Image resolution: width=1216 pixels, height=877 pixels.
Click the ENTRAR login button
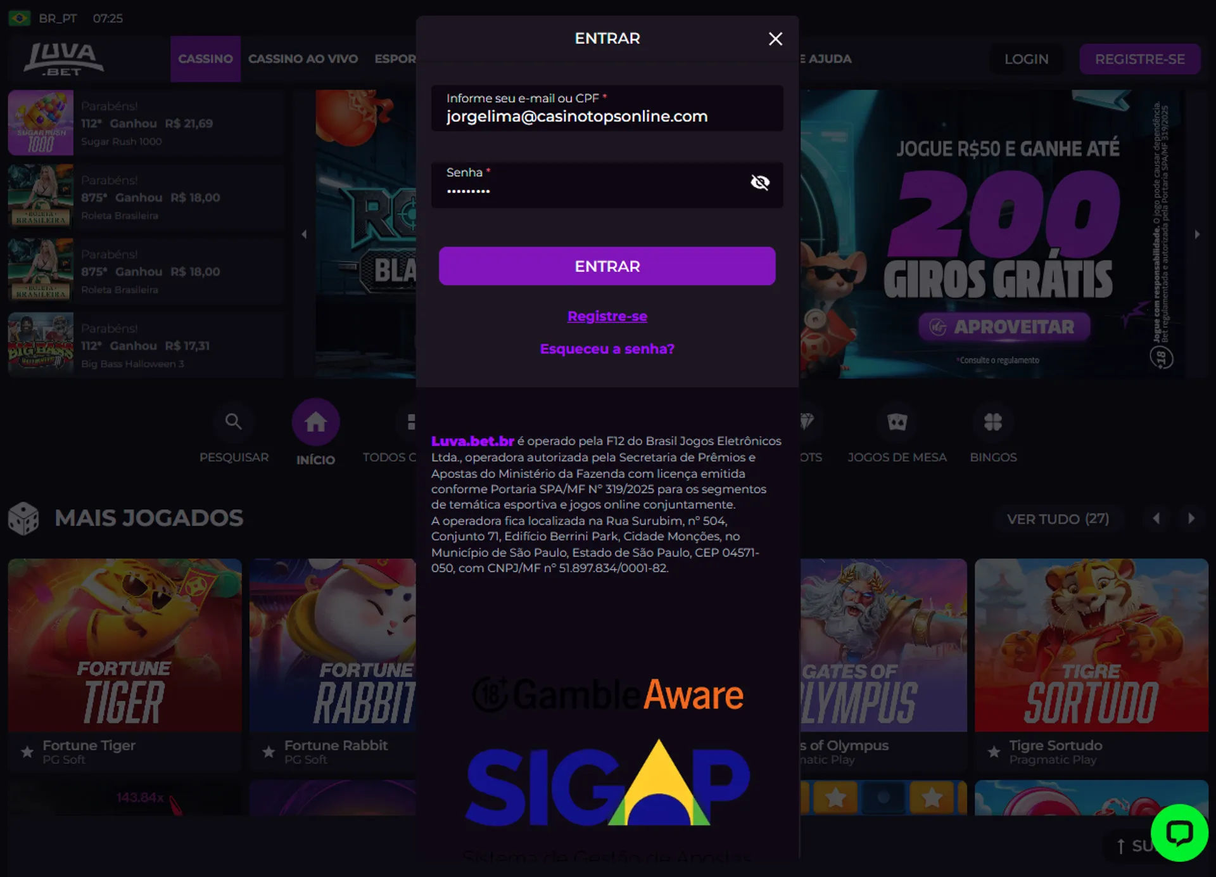(607, 266)
